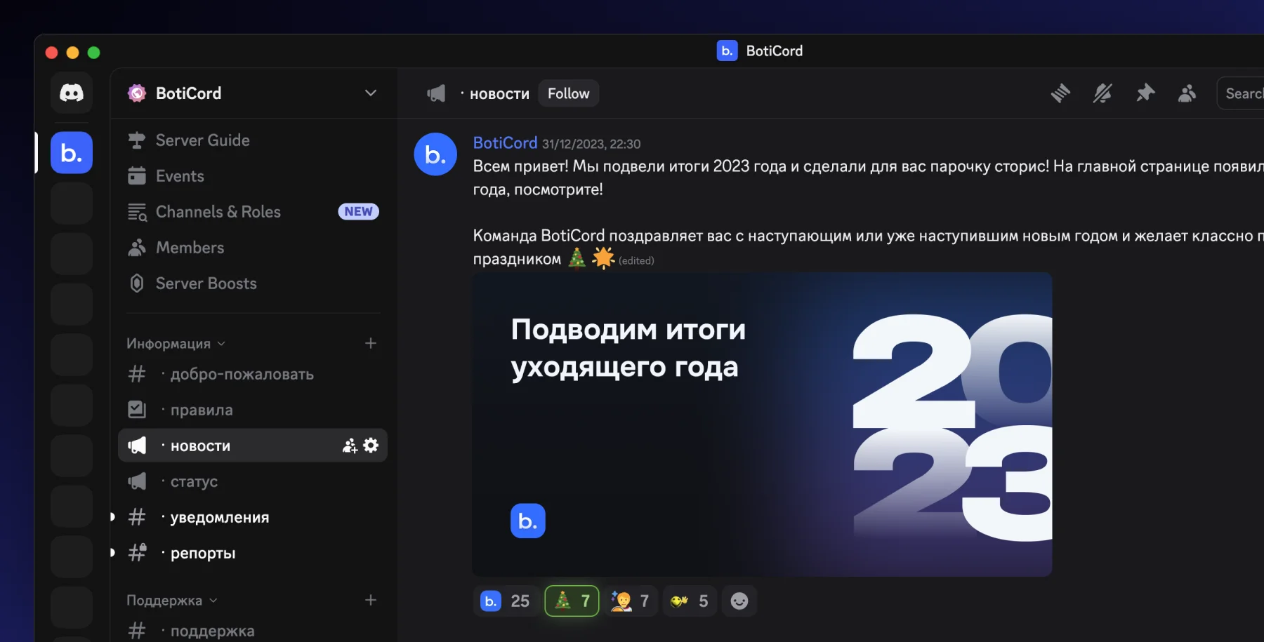Screen dimensions: 1264x642
Task: Open the 2023 recap image attachment
Action: click(763, 424)
